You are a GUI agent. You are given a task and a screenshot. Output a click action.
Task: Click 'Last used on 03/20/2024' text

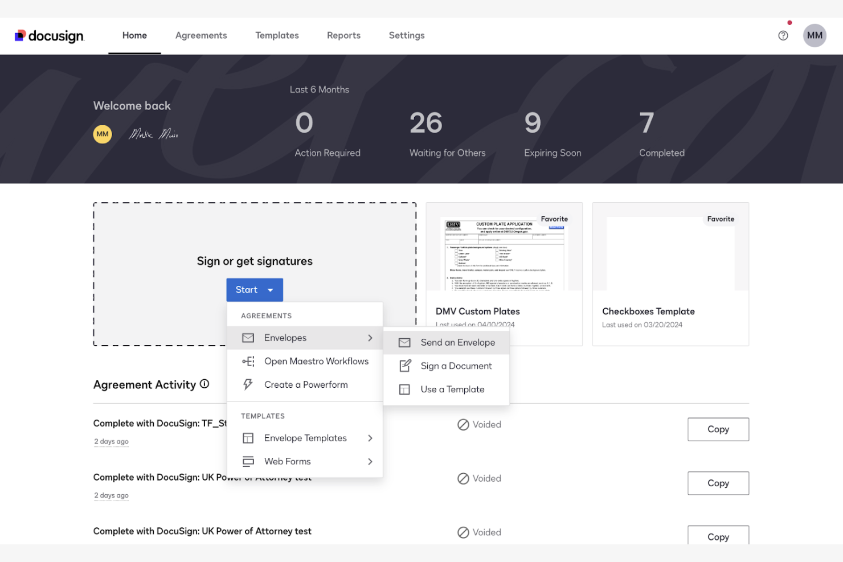642,325
